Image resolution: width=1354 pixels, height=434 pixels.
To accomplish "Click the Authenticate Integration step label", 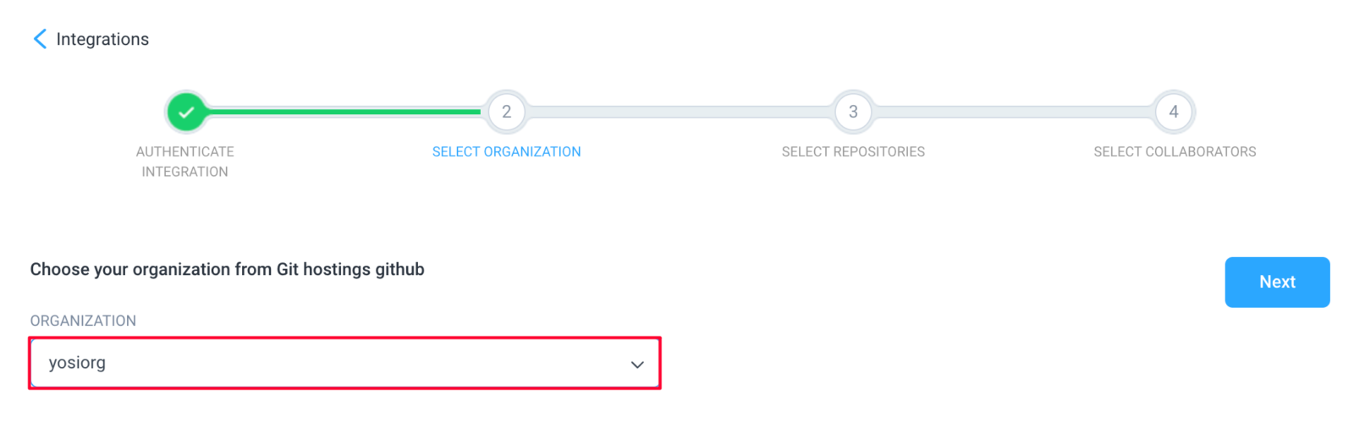I will click(x=185, y=162).
